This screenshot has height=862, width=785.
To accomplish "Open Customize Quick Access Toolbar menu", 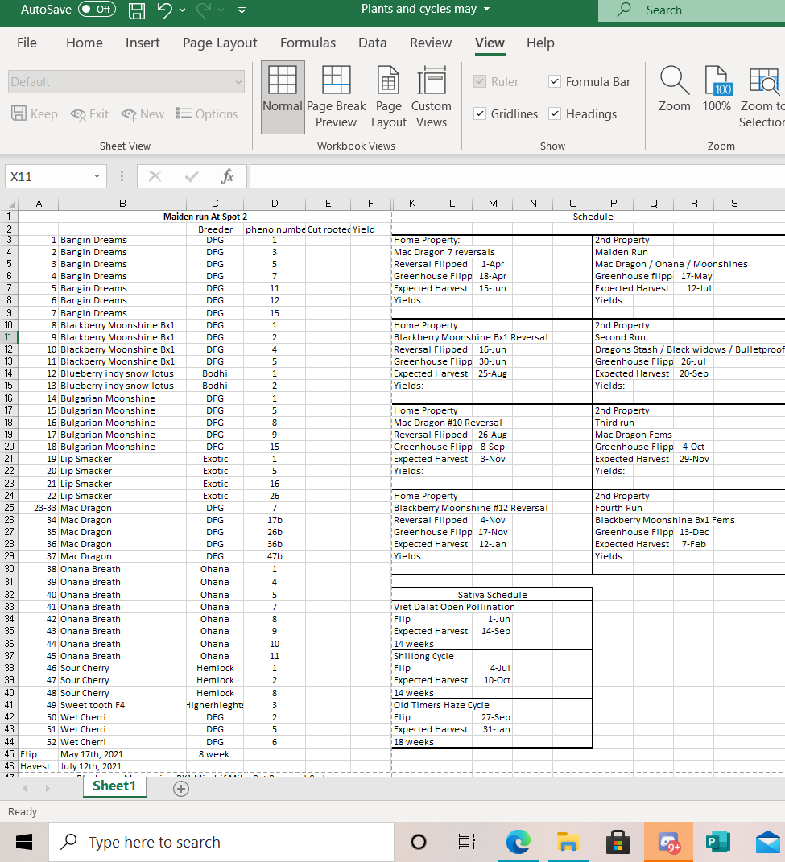I will pyautogui.click(x=242, y=10).
